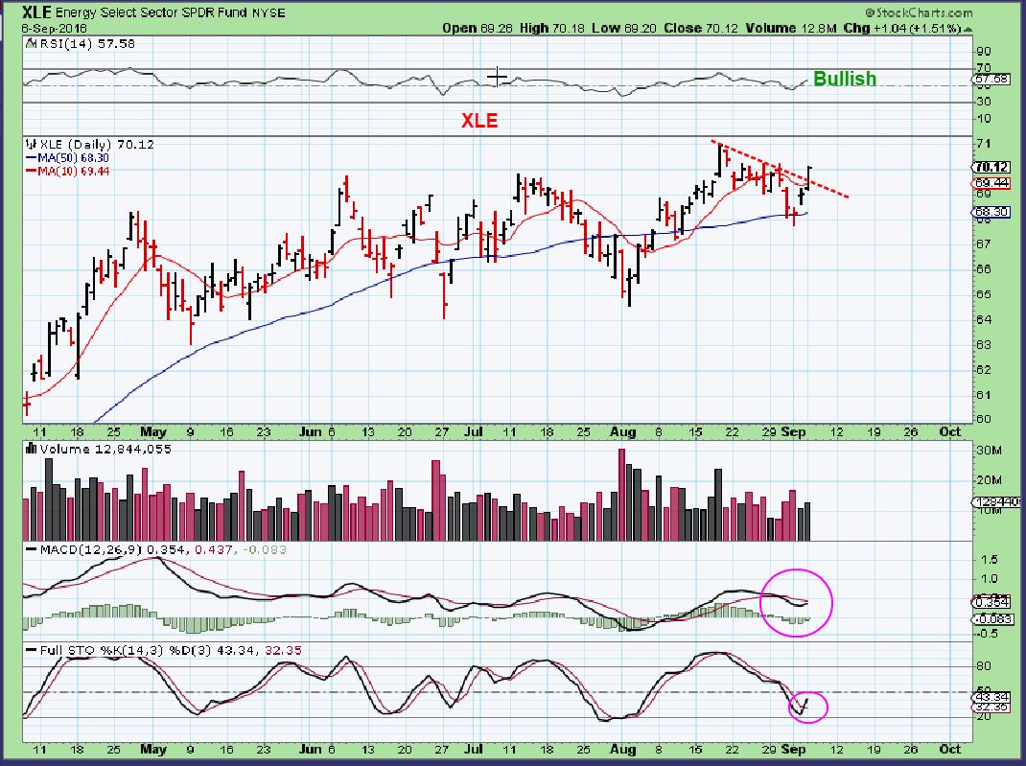The width and height of the screenshot is (1026, 766).
Task: Click the 0.354 MACD value tag on the right axis
Action: 992,602
